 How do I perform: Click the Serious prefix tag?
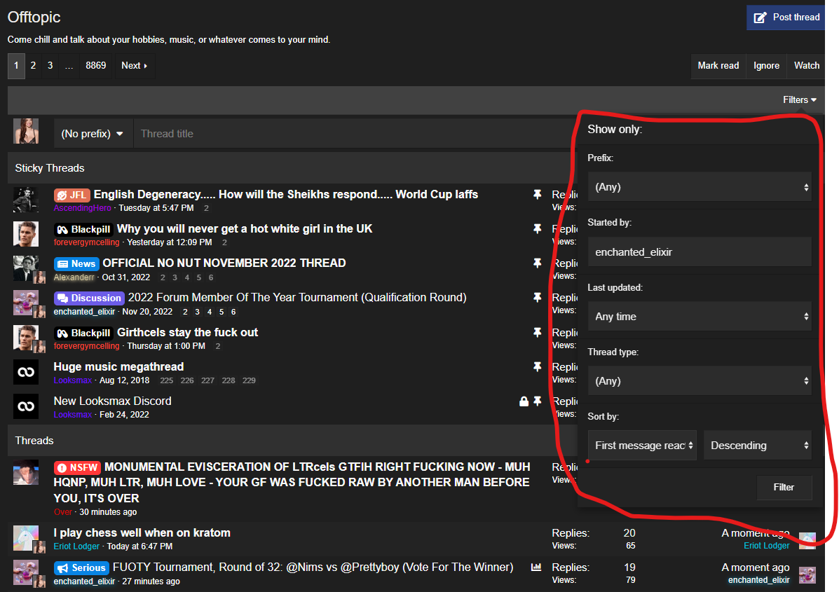(81, 568)
